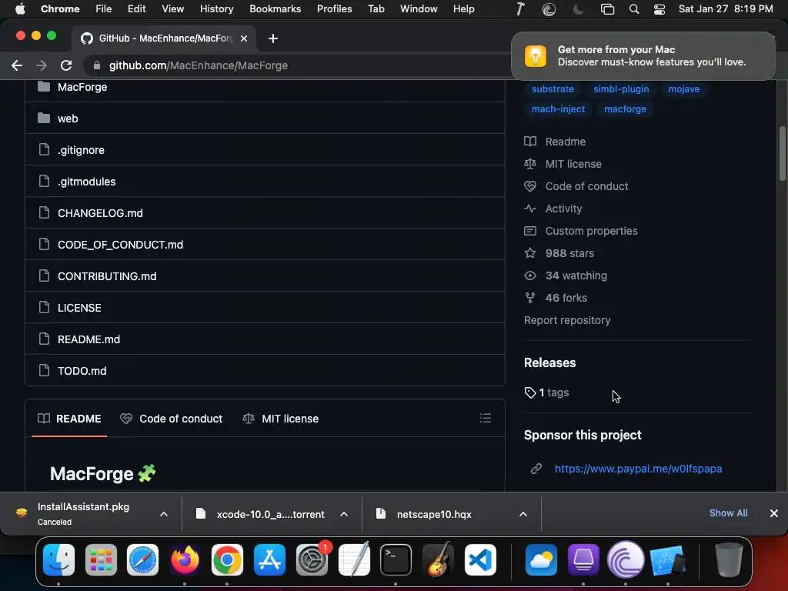Open the web folder
The height and width of the screenshot is (591, 788).
(68, 119)
